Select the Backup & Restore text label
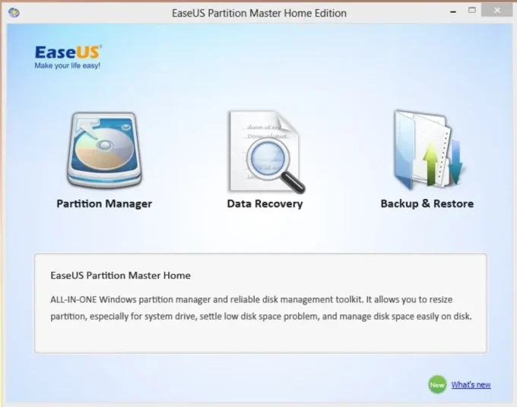This screenshot has width=517, height=407. point(427,204)
